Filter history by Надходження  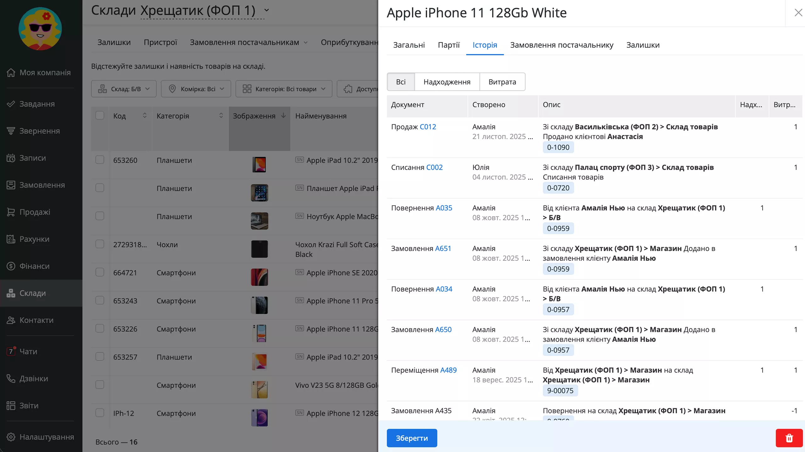tap(447, 82)
